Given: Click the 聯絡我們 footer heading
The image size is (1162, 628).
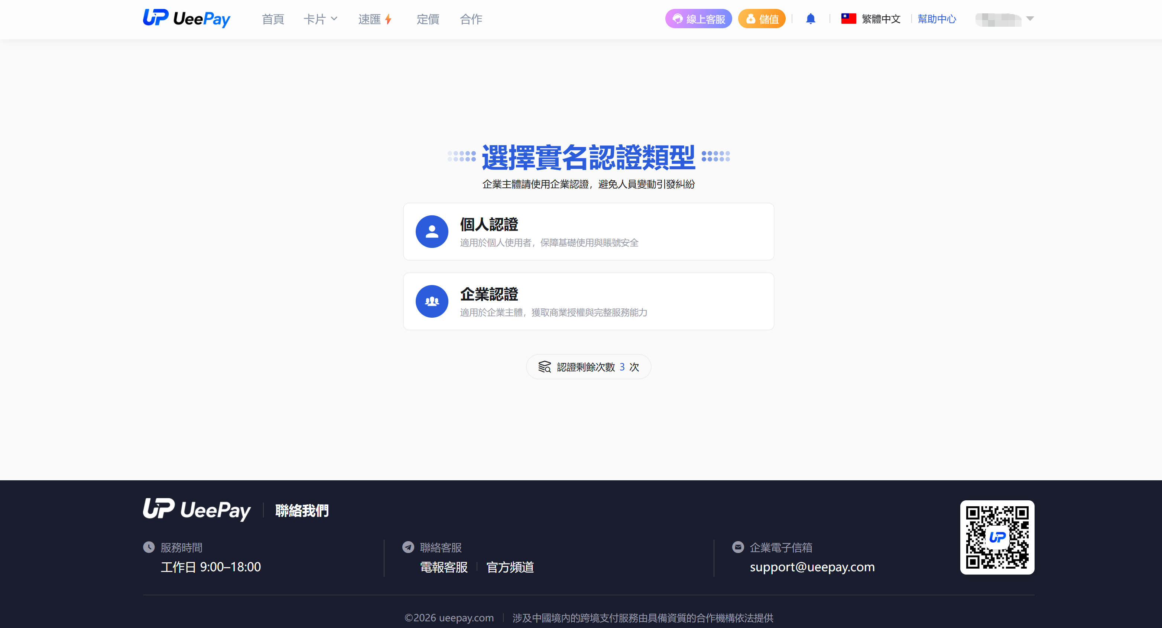Looking at the screenshot, I should (302, 510).
